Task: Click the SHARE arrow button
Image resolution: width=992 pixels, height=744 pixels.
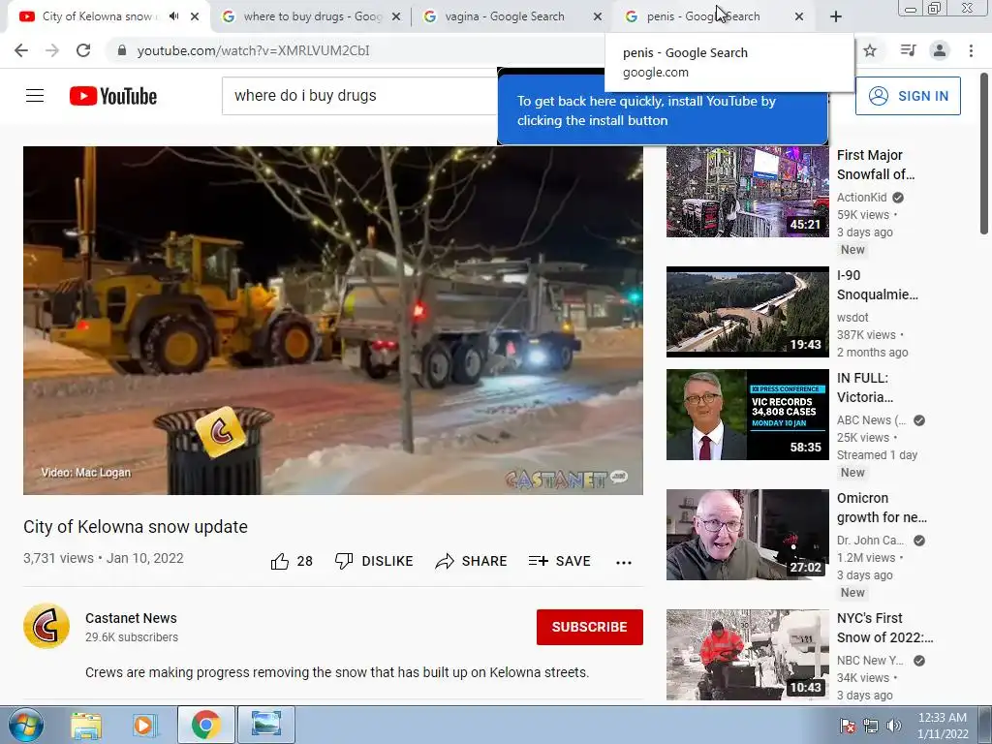Action: 472,561
